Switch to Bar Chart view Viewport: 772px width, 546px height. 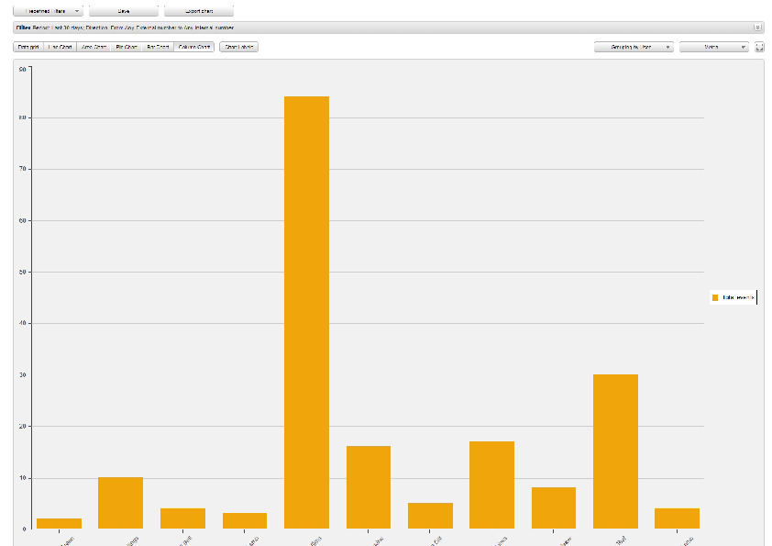(157, 47)
